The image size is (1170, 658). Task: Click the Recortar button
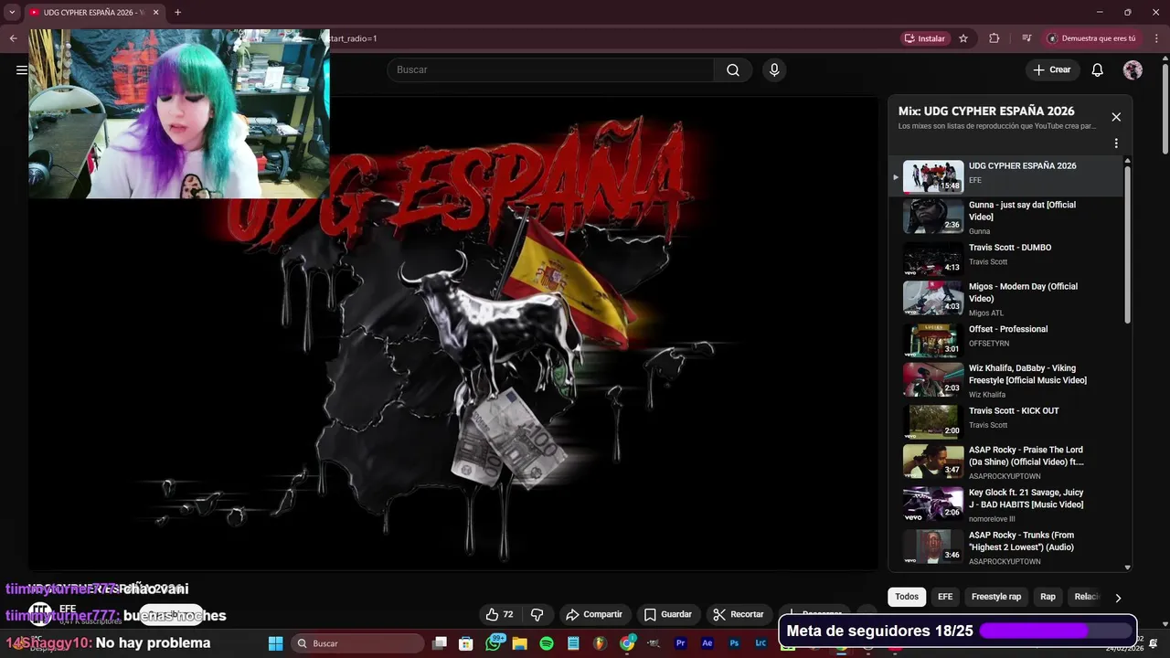[x=739, y=614]
